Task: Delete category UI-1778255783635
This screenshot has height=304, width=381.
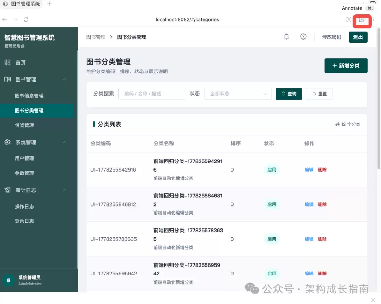Action: (x=322, y=239)
